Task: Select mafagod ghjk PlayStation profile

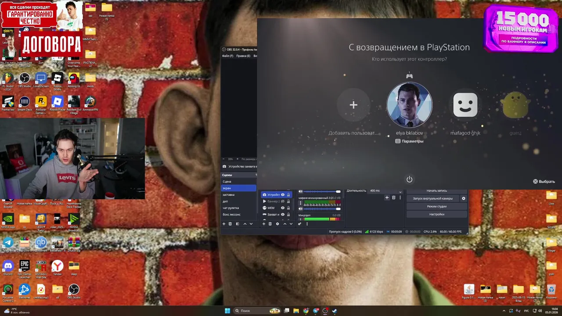Action: (465, 105)
